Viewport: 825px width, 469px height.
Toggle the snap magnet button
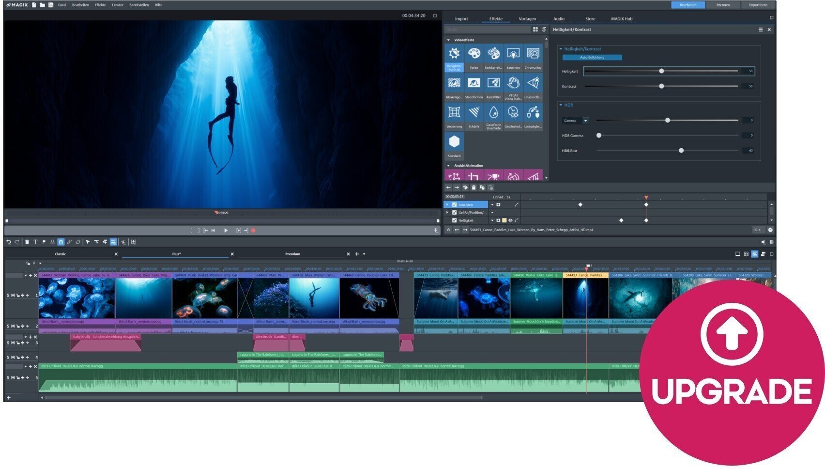[x=61, y=242]
